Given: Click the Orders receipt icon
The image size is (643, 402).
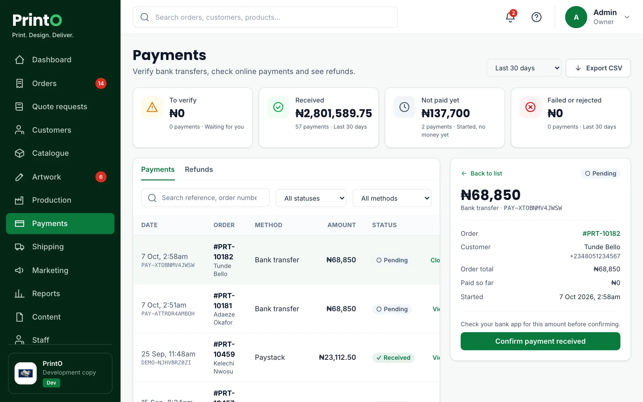Looking at the screenshot, I should coord(19,83).
